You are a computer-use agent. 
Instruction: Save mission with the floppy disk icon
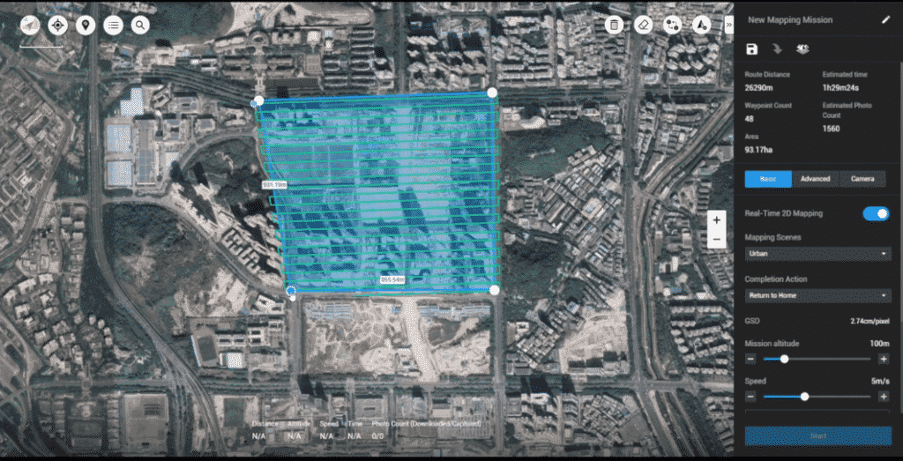coord(751,49)
